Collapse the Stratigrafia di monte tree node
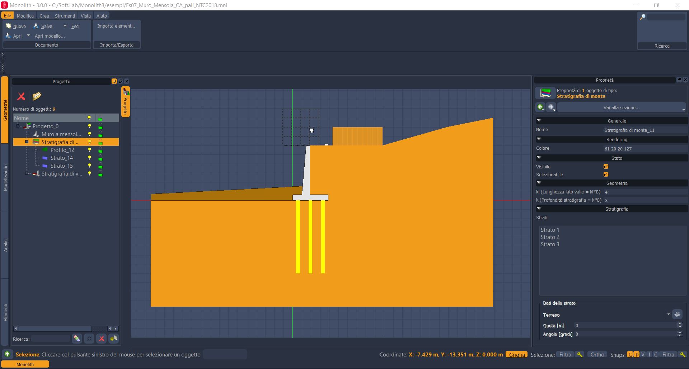The height and width of the screenshot is (369, 689). (x=27, y=142)
